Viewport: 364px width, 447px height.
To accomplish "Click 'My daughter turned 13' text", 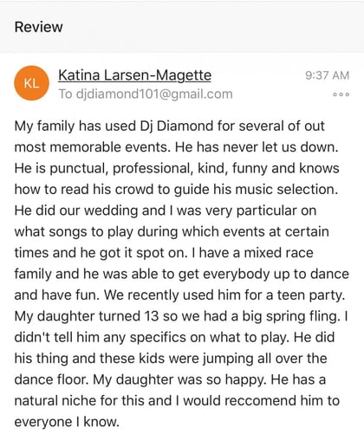I will [87, 316].
